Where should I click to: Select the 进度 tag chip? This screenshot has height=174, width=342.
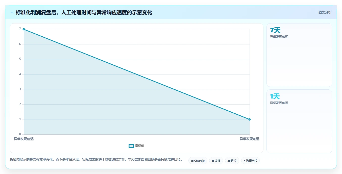(x=232, y=161)
